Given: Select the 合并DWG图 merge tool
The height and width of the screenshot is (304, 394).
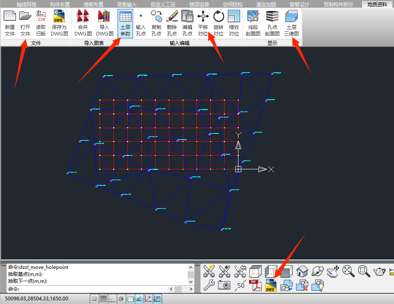Looking at the screenshot, I should 83,23.
